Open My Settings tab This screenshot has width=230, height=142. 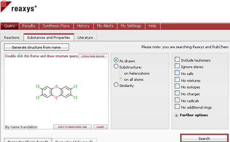click(x=131, y=26)
